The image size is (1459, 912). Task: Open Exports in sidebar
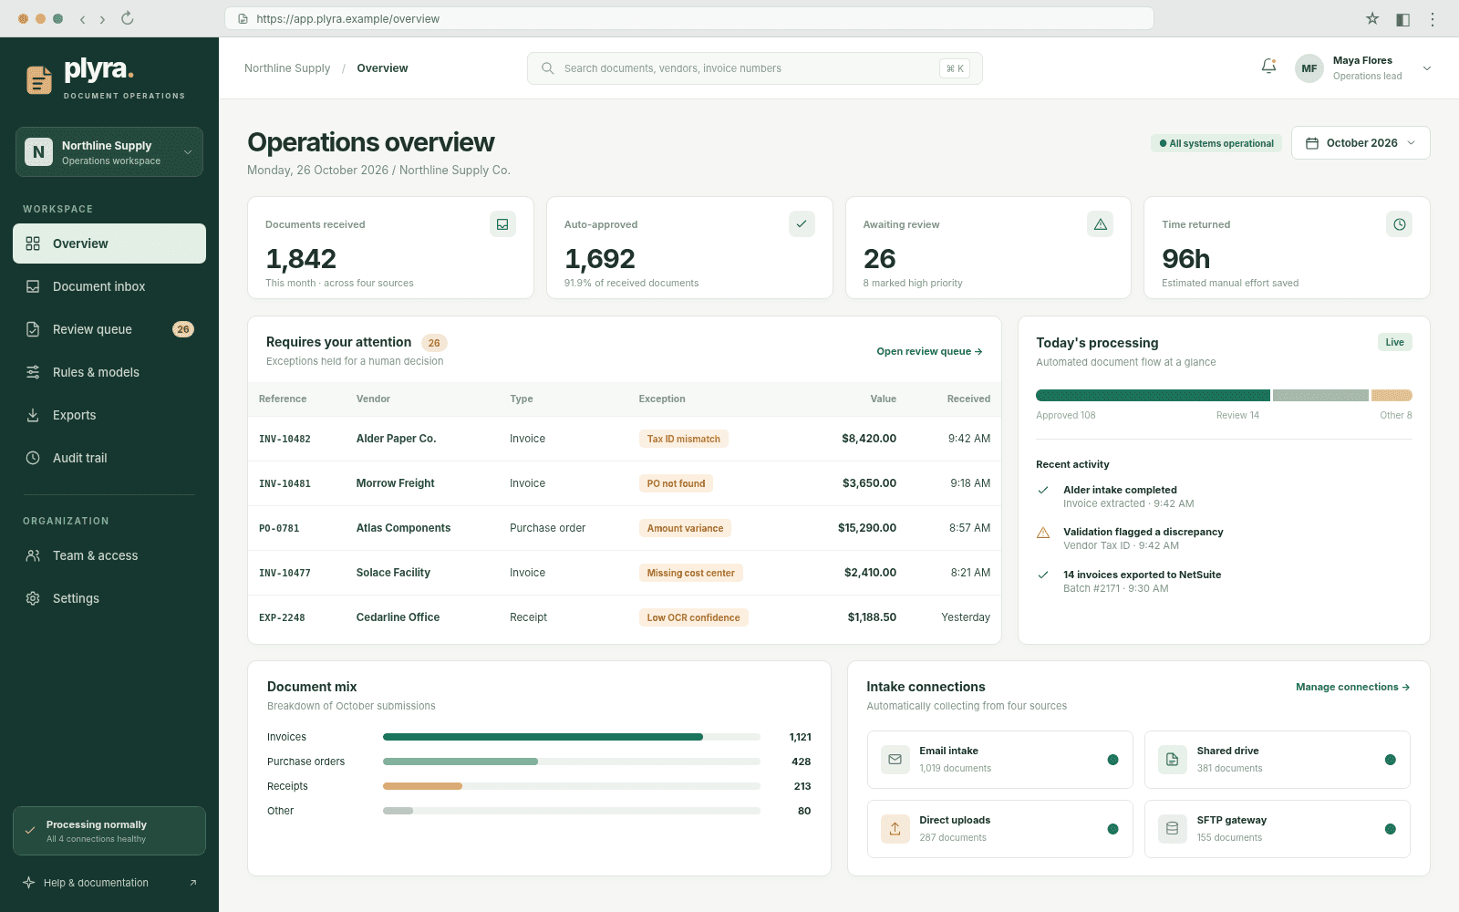coord(109,415)
